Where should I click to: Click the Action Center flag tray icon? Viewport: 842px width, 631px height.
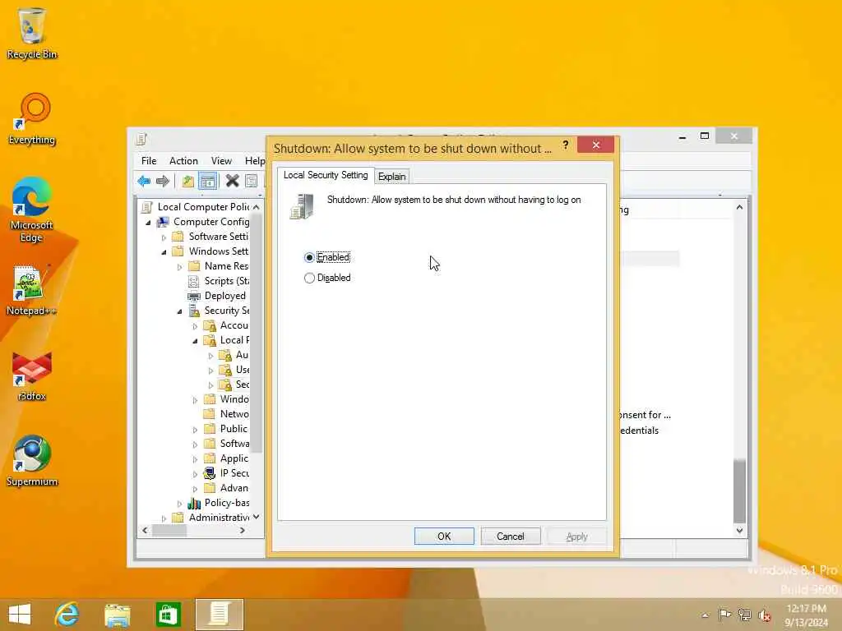(x=724, y=615)
